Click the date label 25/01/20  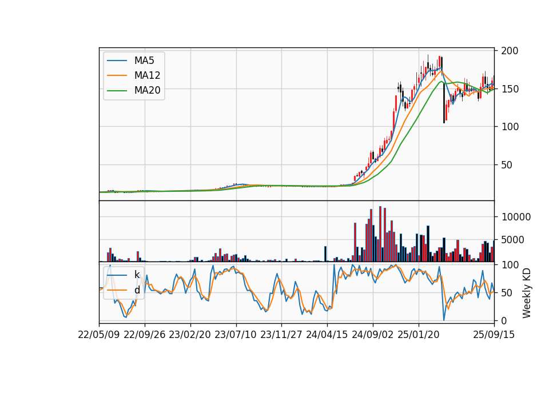pyautogui.click(x=419, y=335)
